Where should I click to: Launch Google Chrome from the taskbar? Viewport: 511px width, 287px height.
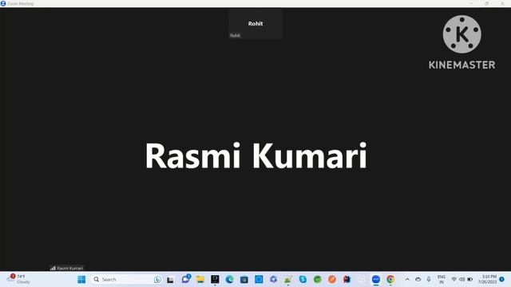point(390,279)
